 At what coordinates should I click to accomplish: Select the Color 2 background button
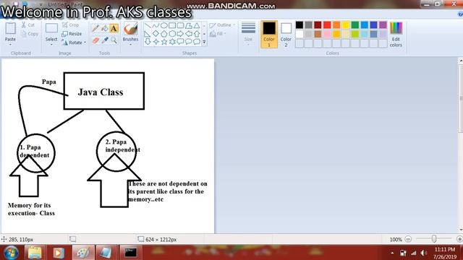coord(286,34)
